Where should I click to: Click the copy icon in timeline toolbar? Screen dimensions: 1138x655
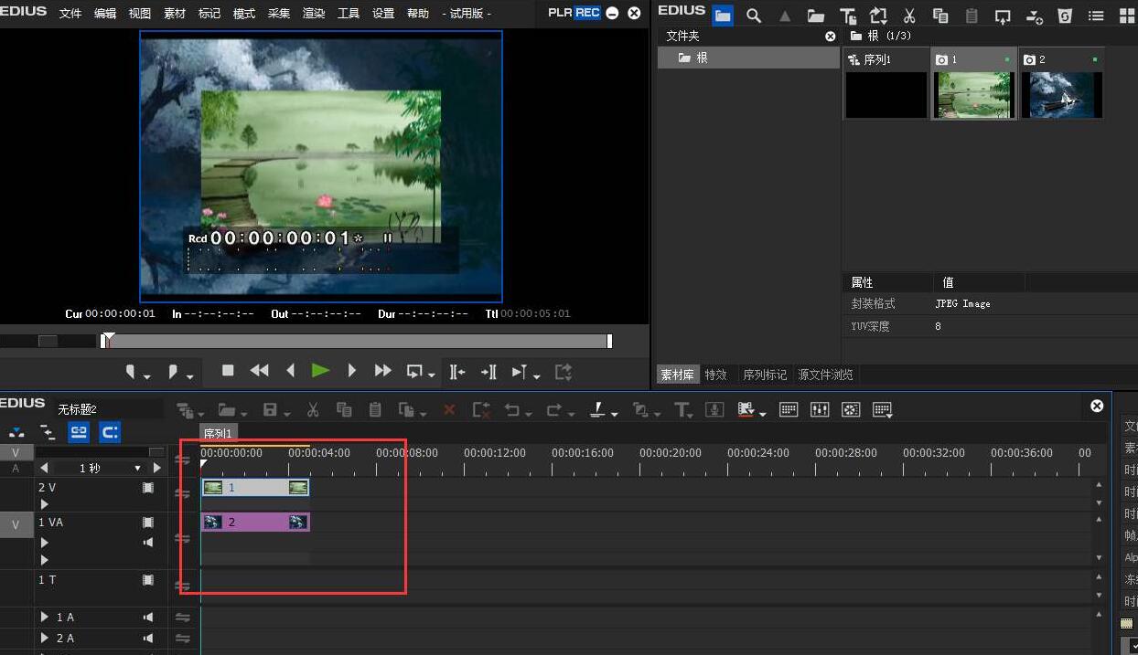point(344,410)
